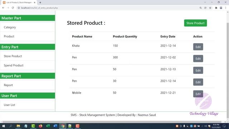
Task: Open Chrome three-dot menu
Action: click(226, 8)
